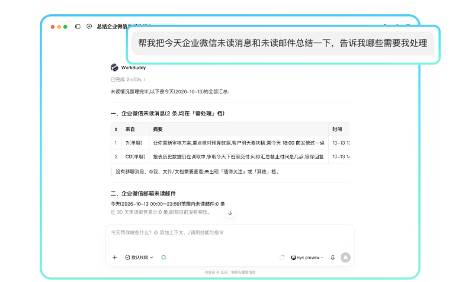The height and width of the screenshot is (282, 465).
Task: Maximize window with the green button
Action: point(65,27)
